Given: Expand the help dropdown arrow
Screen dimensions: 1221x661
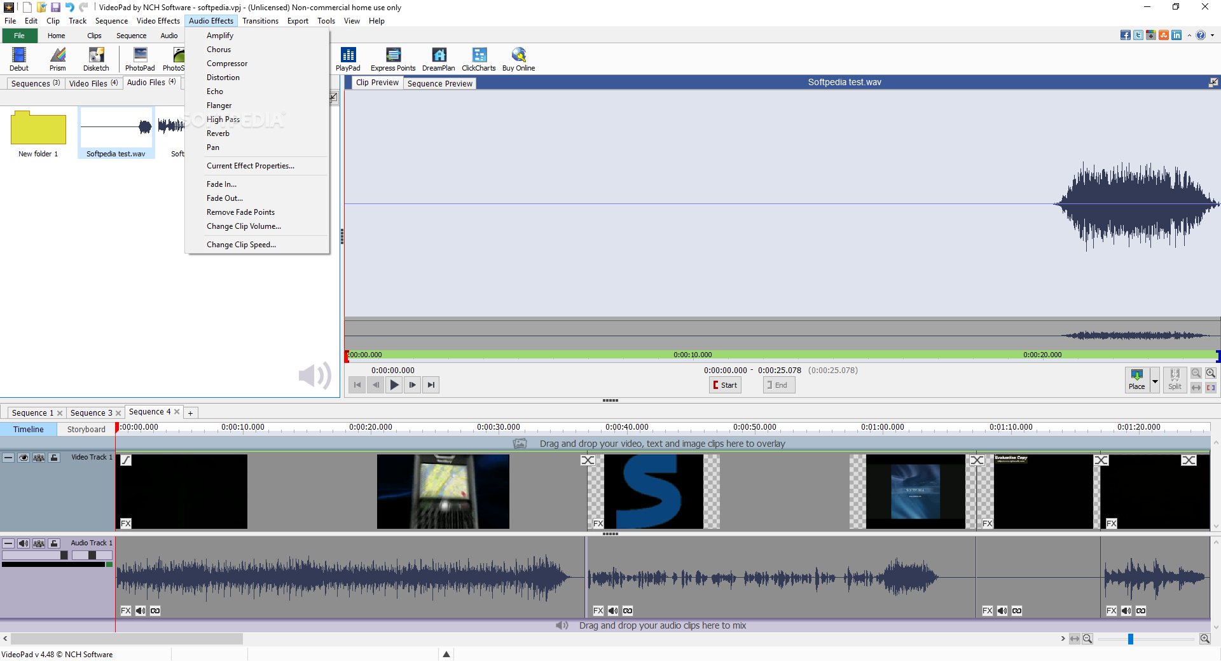Looking at the screenshot, I should click(1212, 36).
